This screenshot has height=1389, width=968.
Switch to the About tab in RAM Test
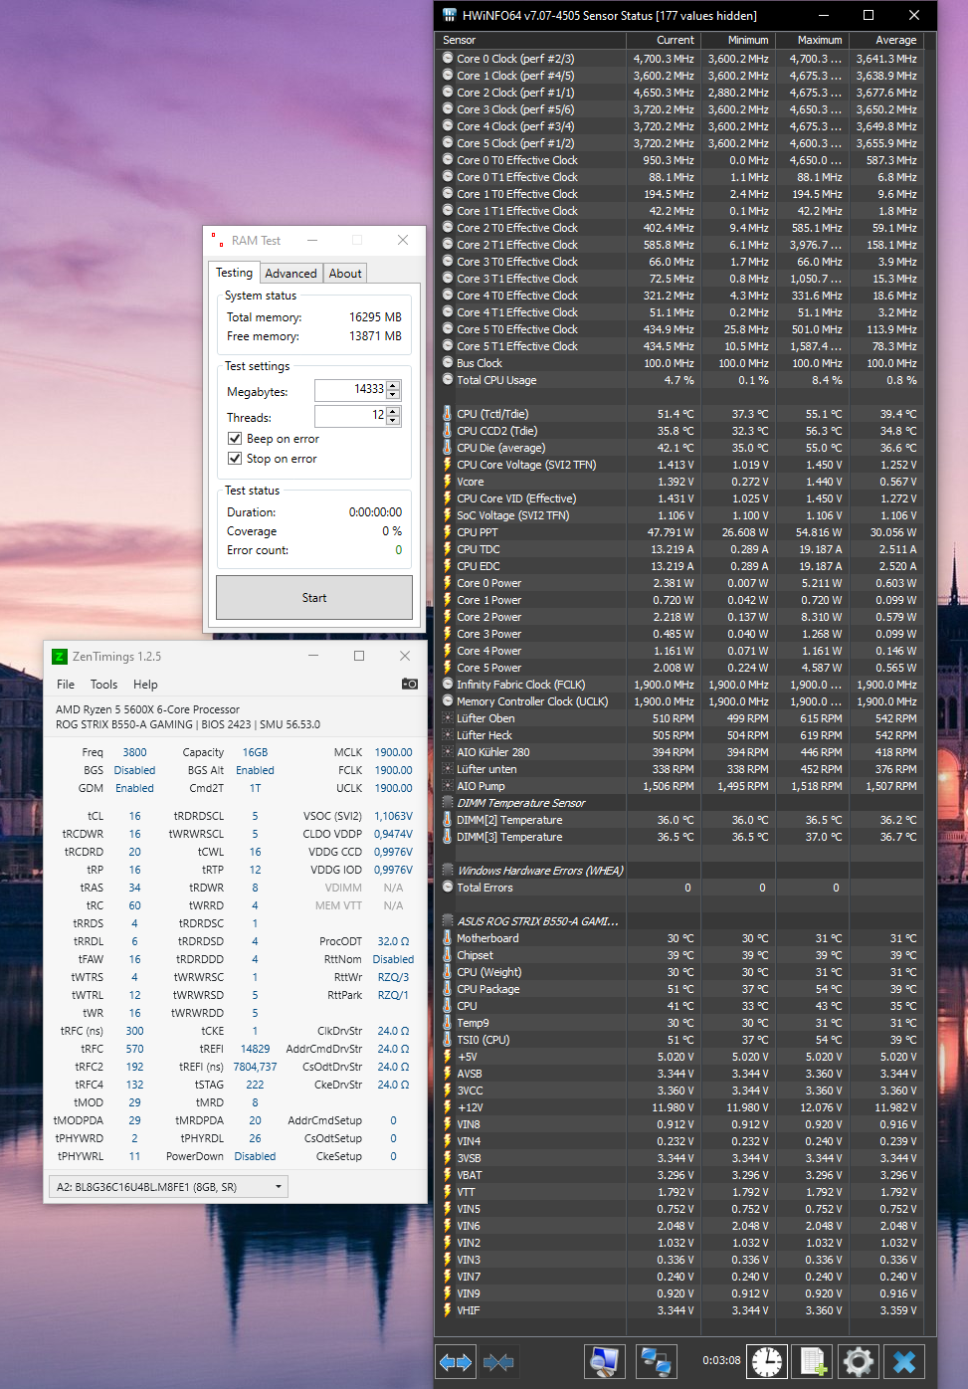coord(345,274)
